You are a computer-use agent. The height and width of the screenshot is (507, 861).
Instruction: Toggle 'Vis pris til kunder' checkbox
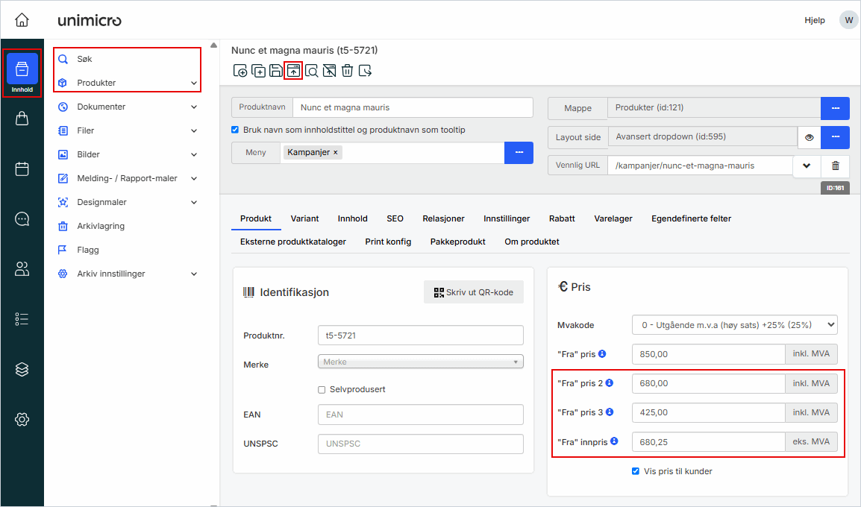coord(636,471)
